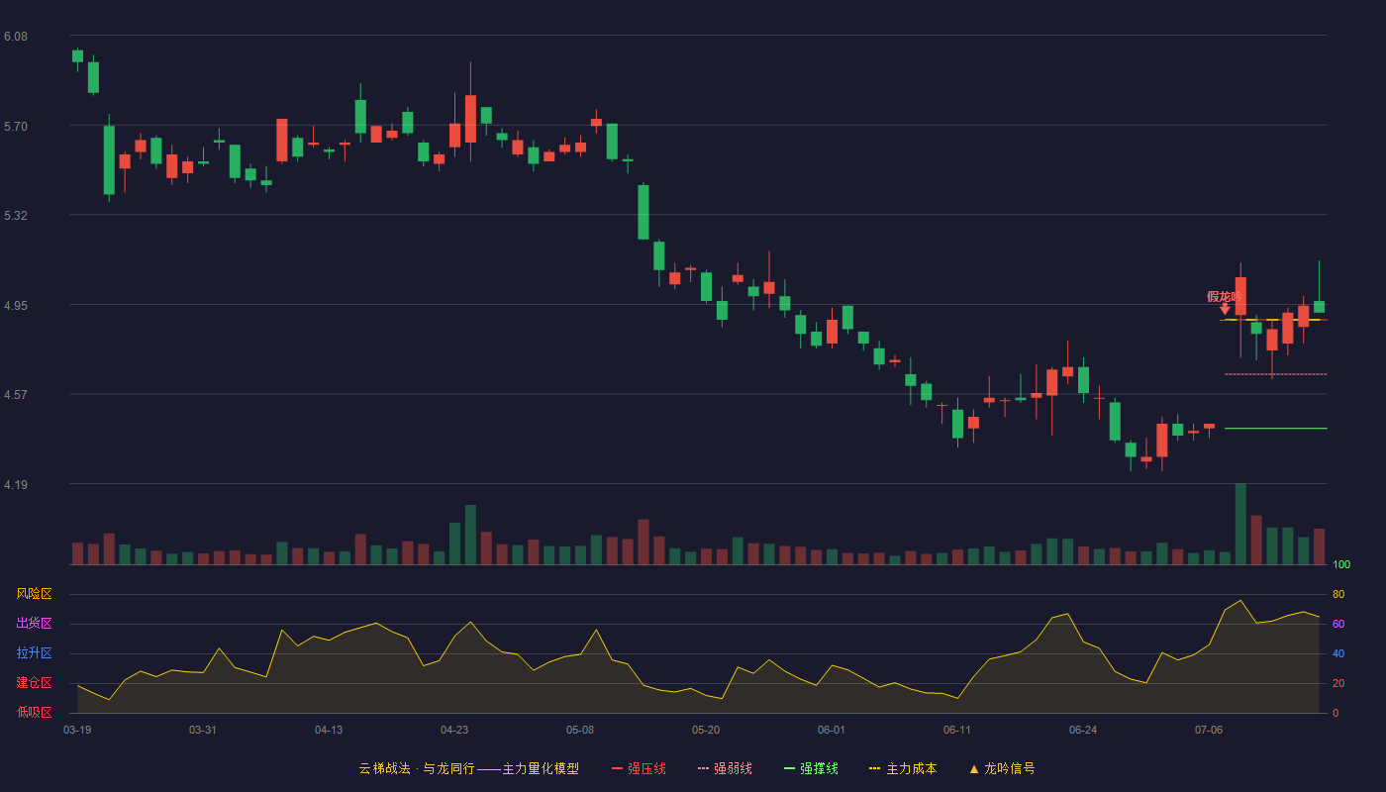Click the 40 indicator scale value

[x=1338, y=653]
